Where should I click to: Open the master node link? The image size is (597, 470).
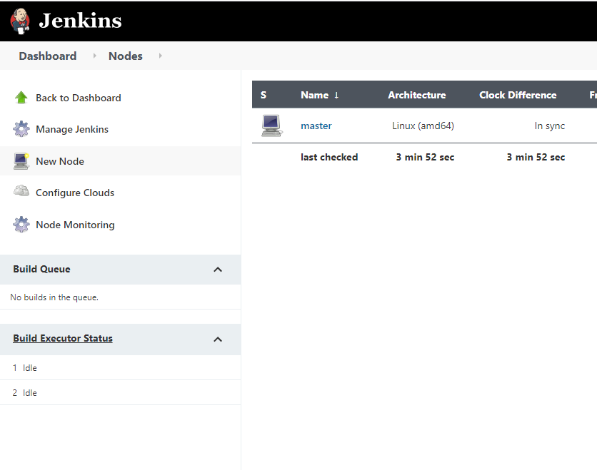click(316, 126)
